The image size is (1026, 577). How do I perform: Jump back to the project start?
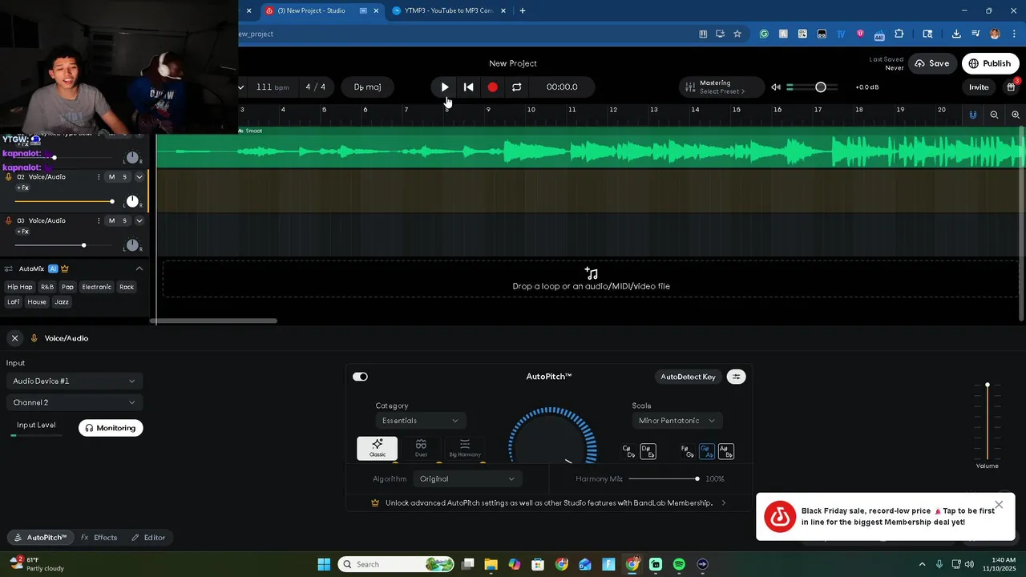(469, 87)
